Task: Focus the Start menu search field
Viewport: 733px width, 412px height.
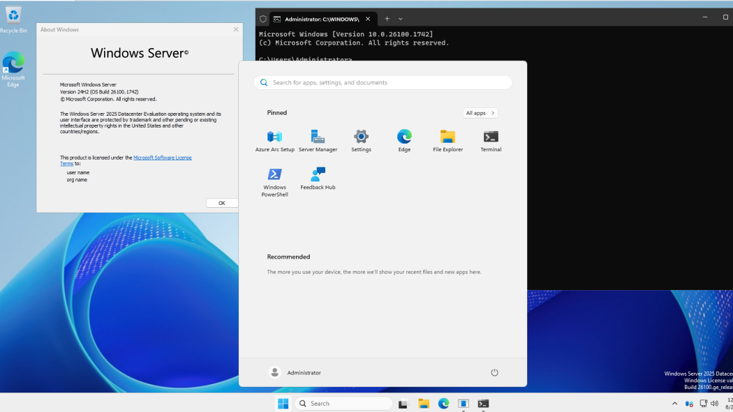Action: click(x=383, y=82)
